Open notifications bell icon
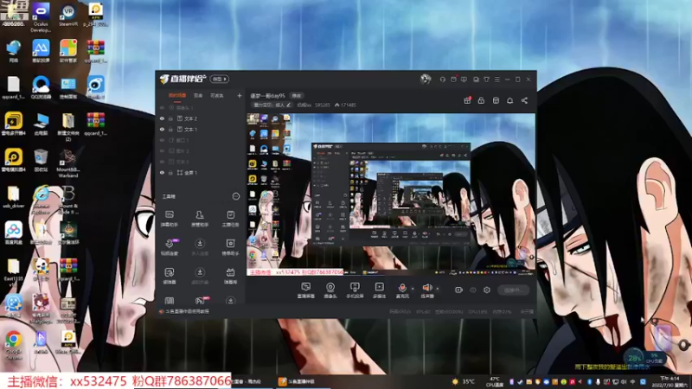Image resolution: width=692 pixels, height=389 pixels. [x=509, y=100]
